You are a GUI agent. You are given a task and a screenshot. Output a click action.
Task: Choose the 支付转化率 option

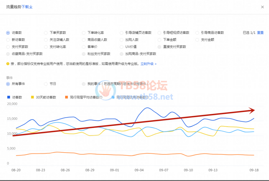46,47
